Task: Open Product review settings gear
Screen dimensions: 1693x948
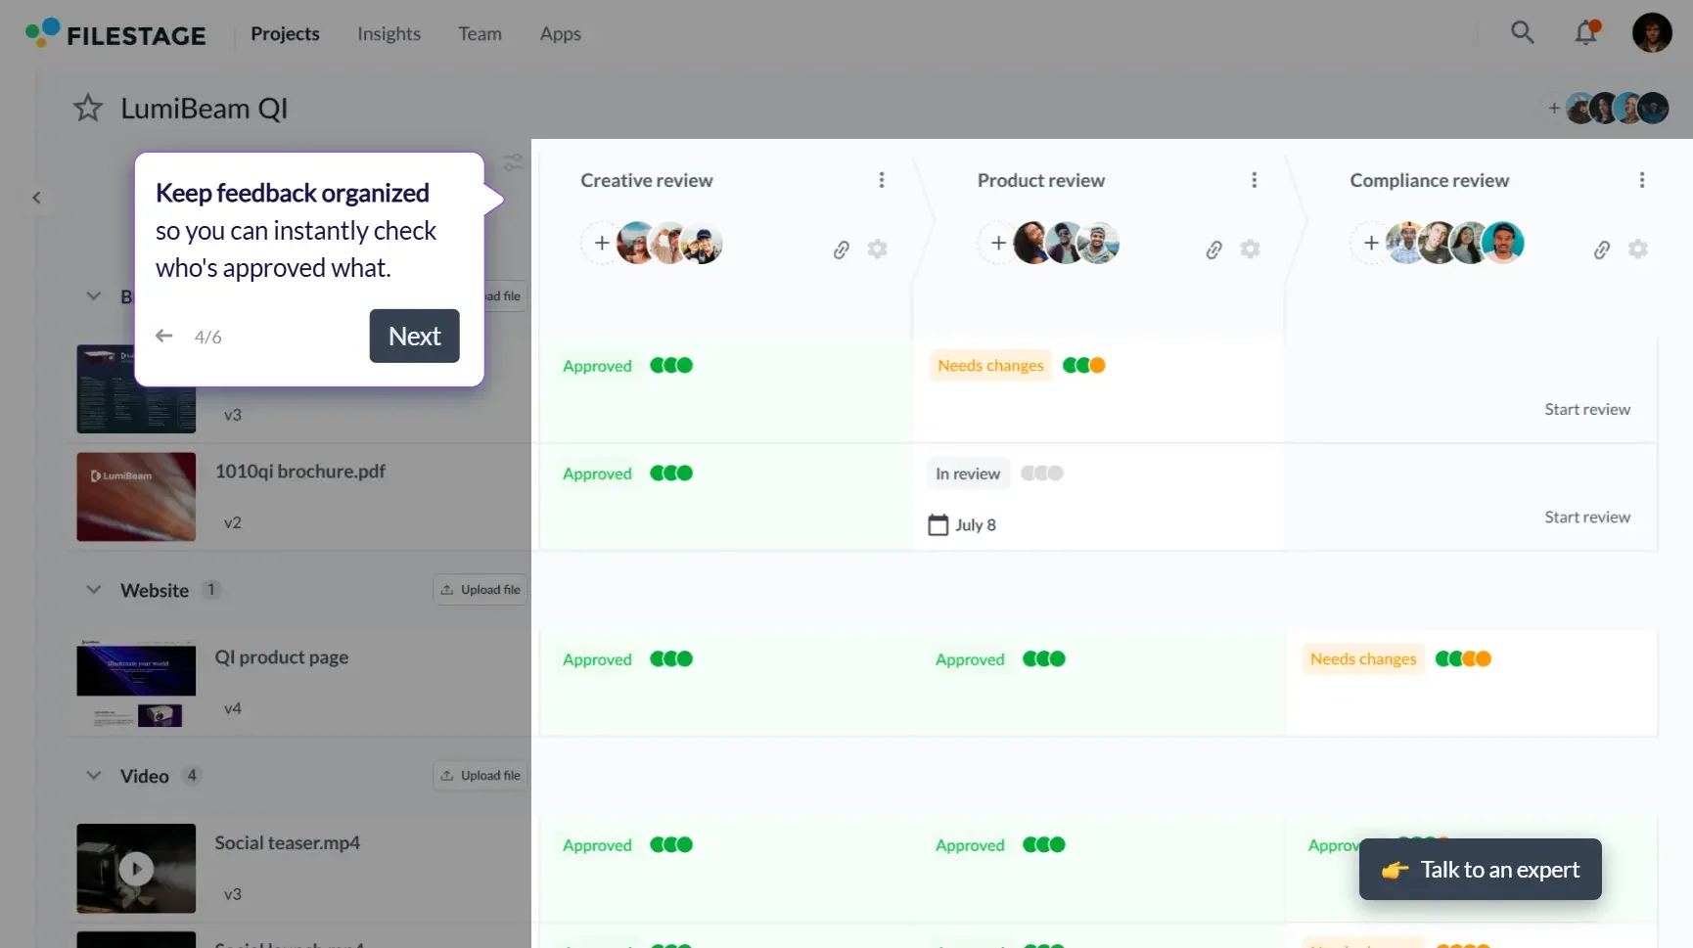Action: click(x=1251, y=249)
